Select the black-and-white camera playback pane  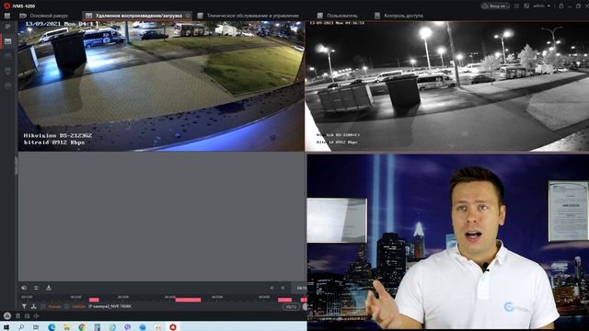[x=447, y=86]
